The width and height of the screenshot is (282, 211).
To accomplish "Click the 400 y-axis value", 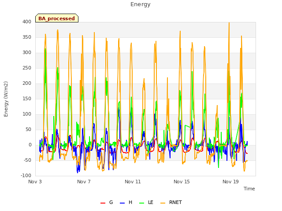I will pyautogui.click(x=27, y=22).
